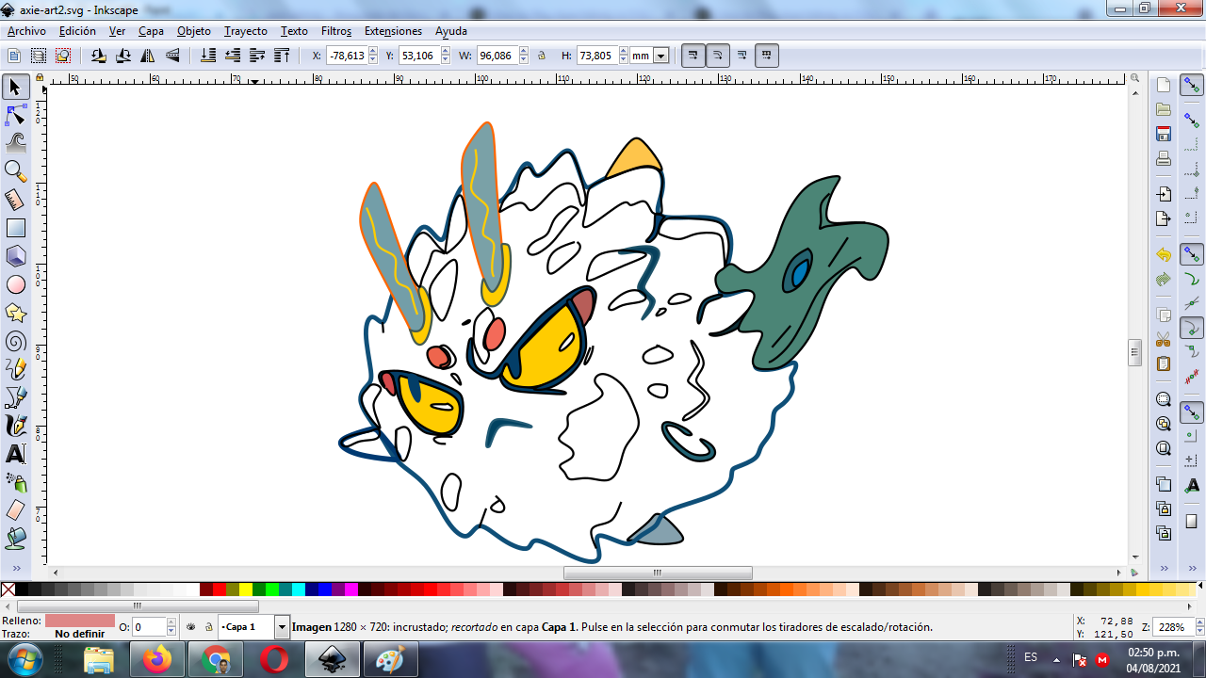Raise selection to top
Image resolution: width=1206 pixels, height=678 pixels.
[x=282, y=56]
